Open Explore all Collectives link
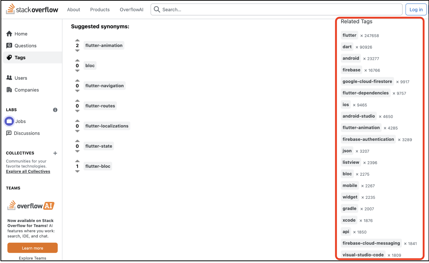 (x=28, y=171)
